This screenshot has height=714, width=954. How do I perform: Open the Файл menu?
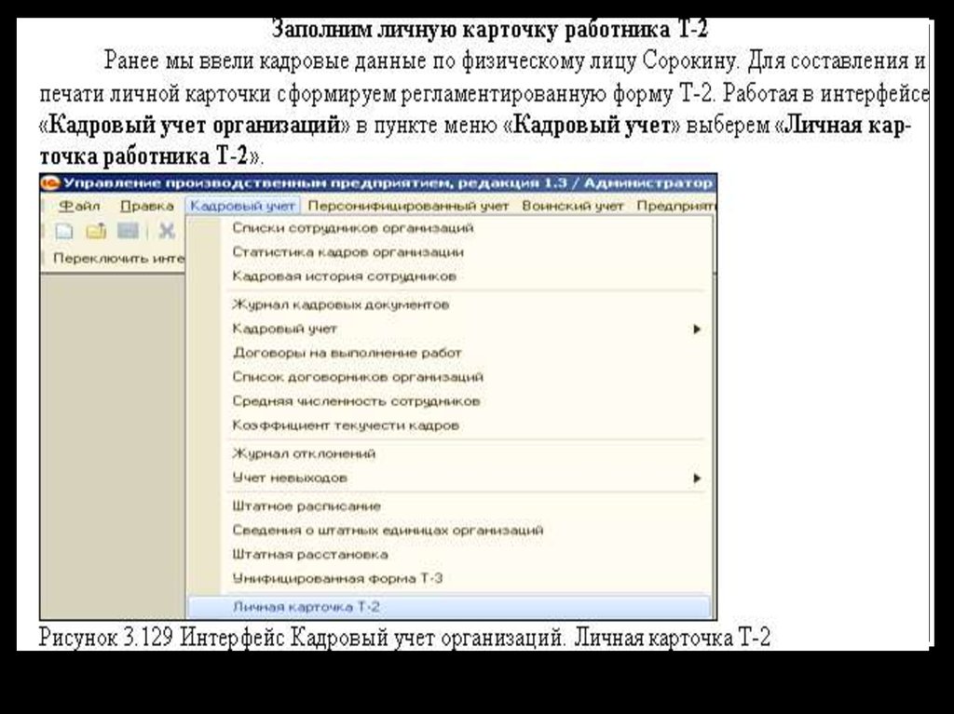pos(79,206)
